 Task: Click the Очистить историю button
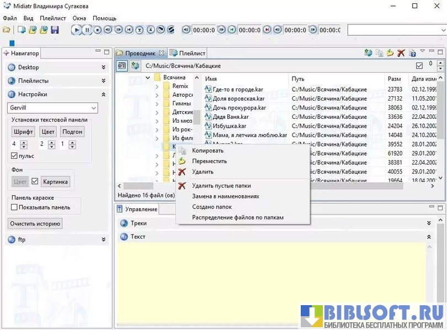pyautogui.click(x=35, y=224)
